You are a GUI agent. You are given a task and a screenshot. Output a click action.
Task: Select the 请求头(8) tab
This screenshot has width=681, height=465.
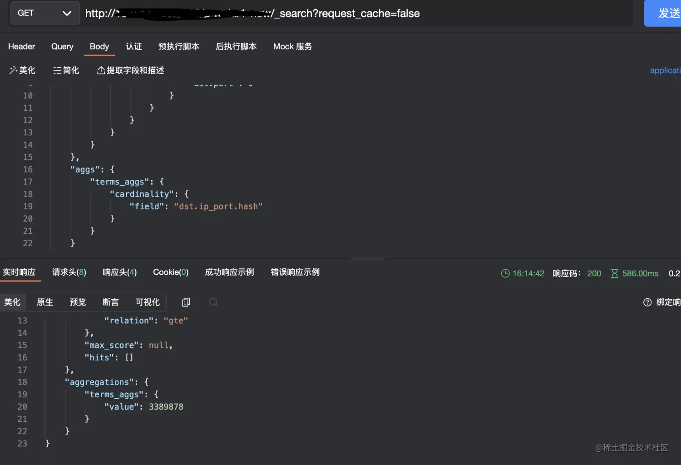click(69, 272)
